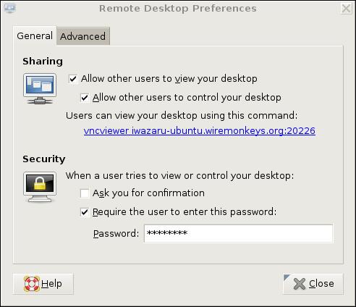Click the window icon in title bar
356x307 pixels.
tap(10, 8)
